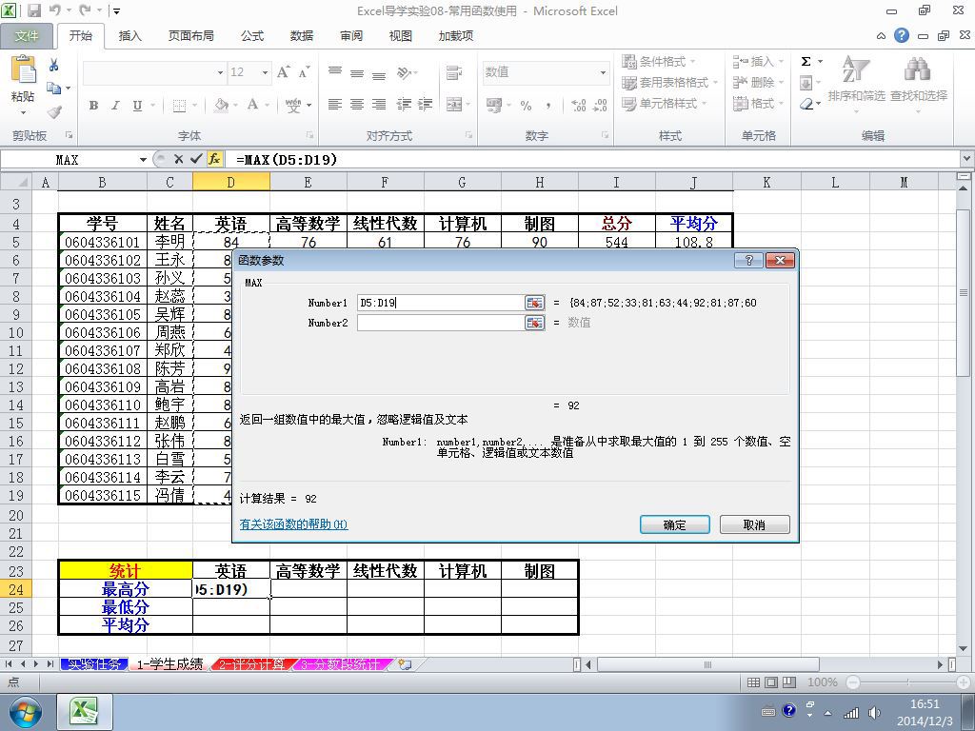Click the zoom slider in status bar
Viewport: 975px width, 731px height.
pos(907,682)
